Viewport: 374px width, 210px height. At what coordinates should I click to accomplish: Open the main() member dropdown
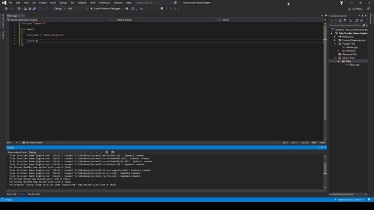point(271,20)
